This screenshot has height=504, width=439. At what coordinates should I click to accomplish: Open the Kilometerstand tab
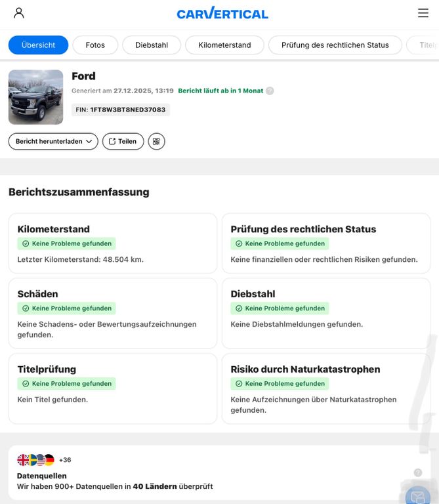[x=224, y=45]
